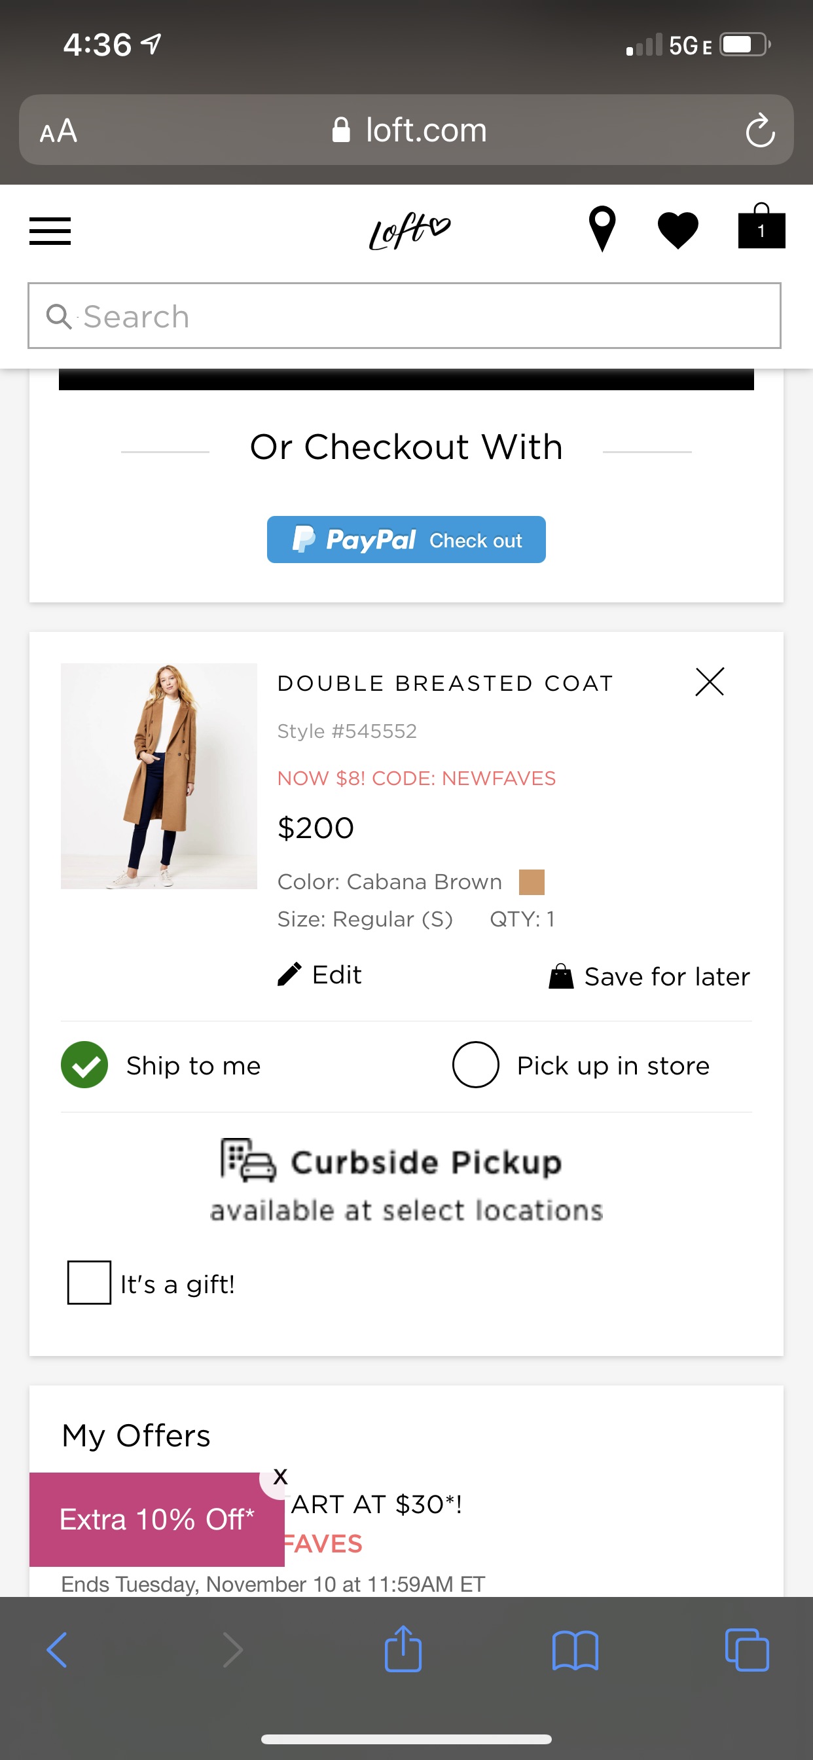Open the Extra 10% Off offer
813x1760 pixels.
(156, 1519)
